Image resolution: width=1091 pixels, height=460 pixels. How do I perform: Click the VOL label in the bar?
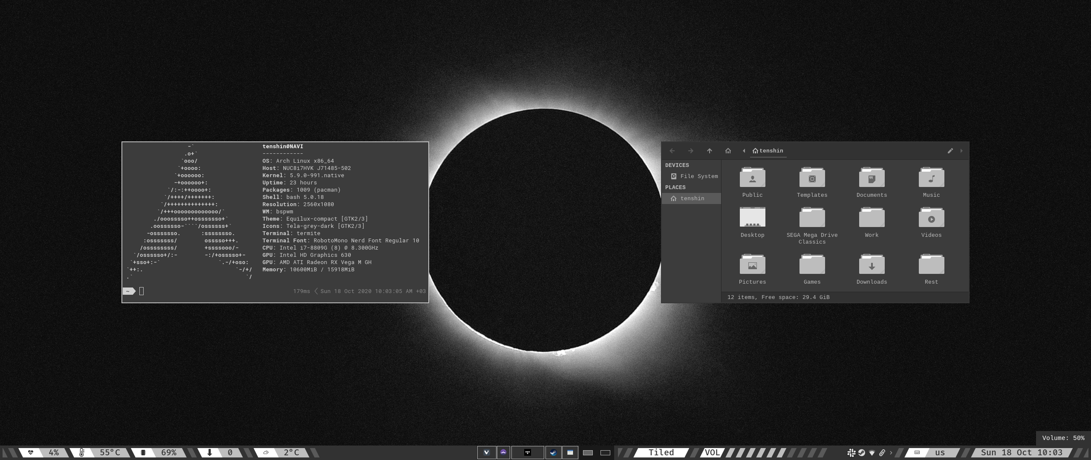tap(712, 453)
